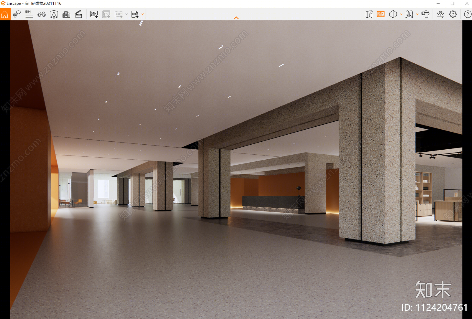Viewport: 472px width, 319px height.
Task: Click the orange Home button
Action: [5, 14]
